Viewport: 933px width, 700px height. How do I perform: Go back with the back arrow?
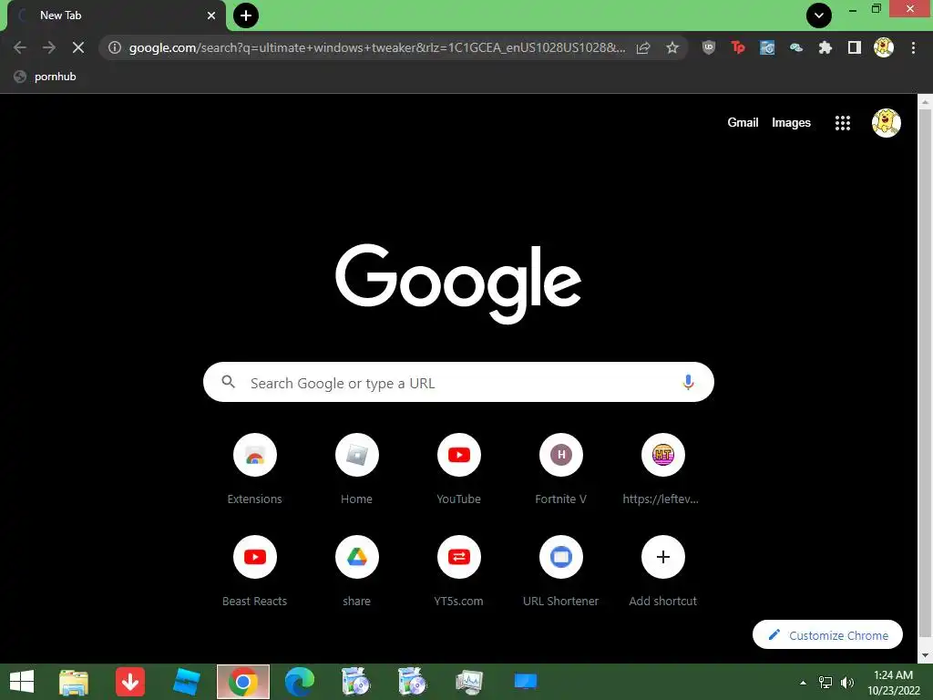coord(20,47)
